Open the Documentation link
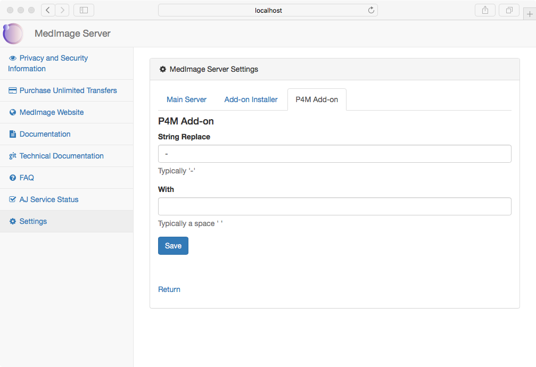The height and width of the screenshot is (367, 536). 45,134
